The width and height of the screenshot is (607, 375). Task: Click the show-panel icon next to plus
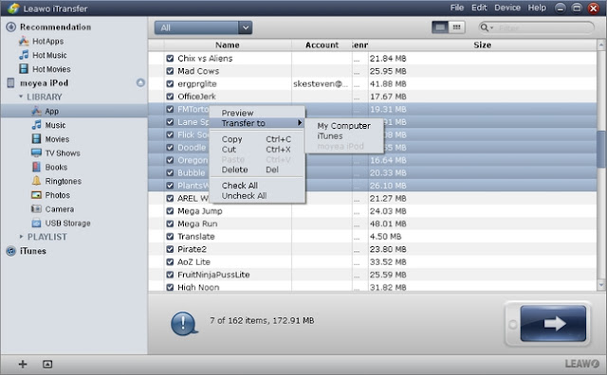point(47,364)
